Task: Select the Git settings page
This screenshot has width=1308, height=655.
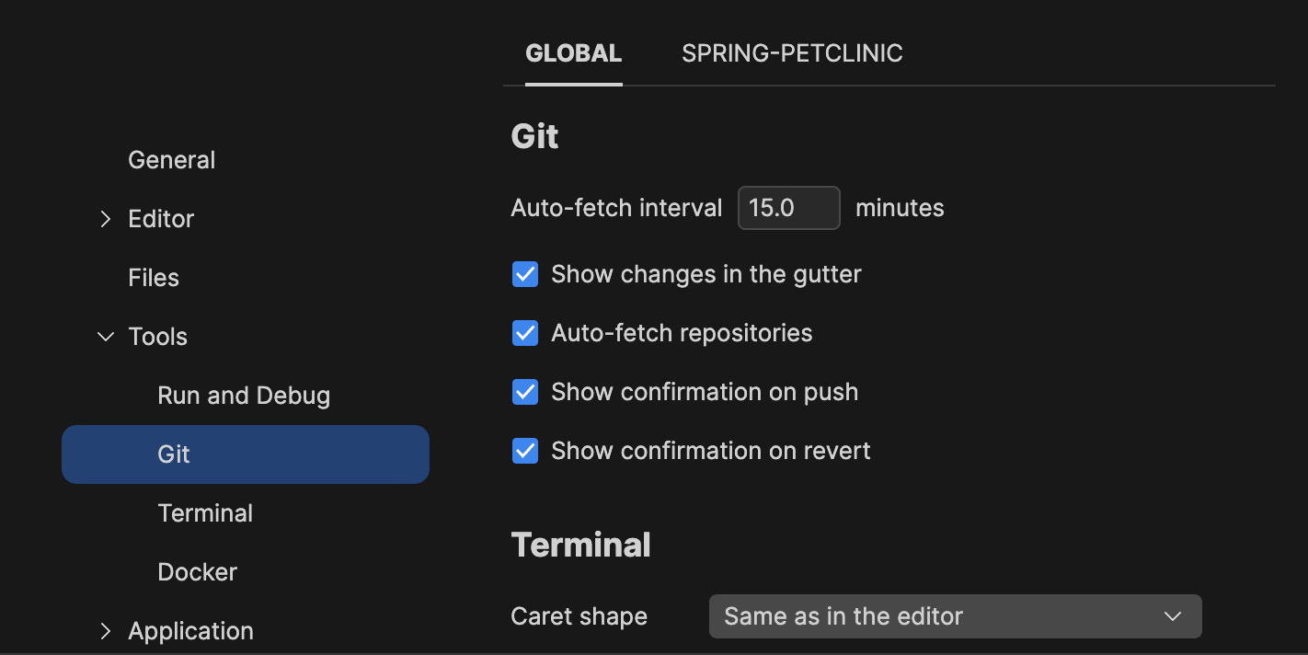Action: [174, 454]
